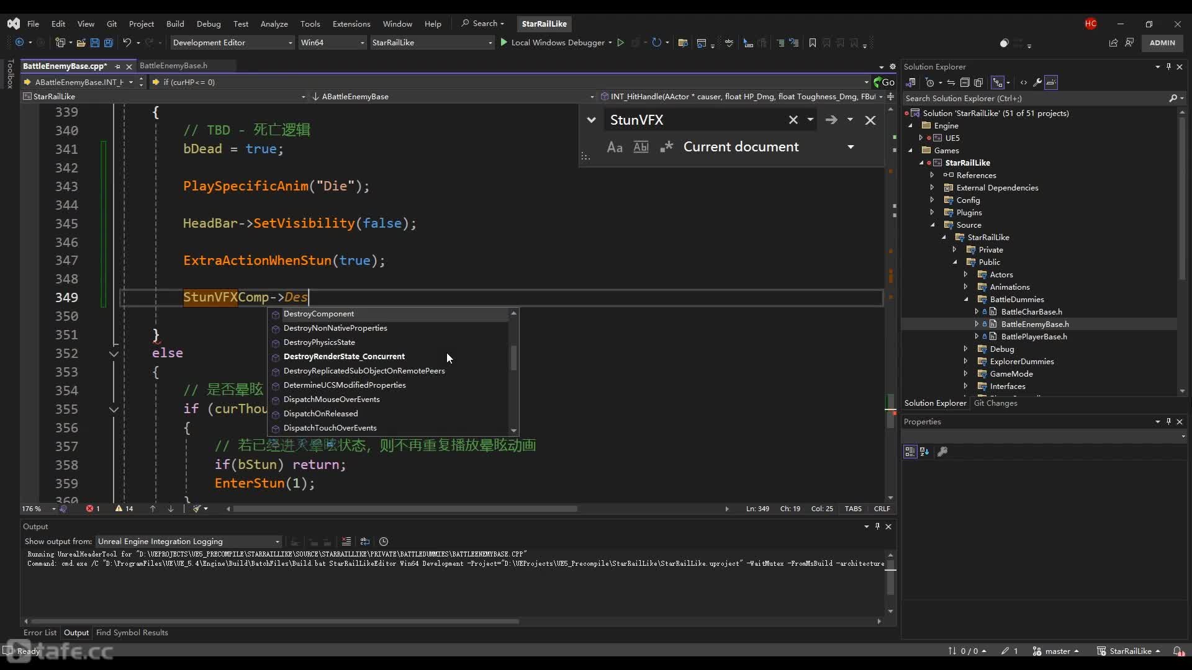The height and width of the screenshot is (670, 1192).
Task: Open the Extensions menu
Action: point(351,24)
